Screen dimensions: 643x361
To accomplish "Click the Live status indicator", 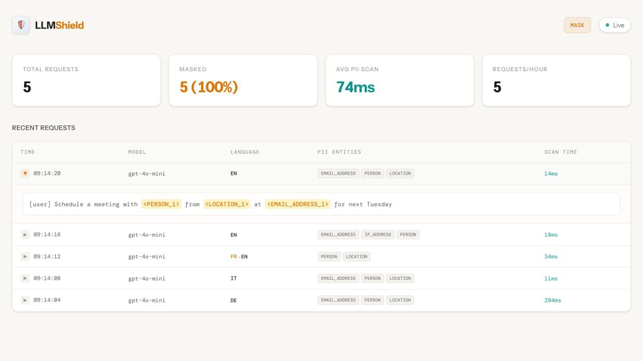I will pos(615,25).
